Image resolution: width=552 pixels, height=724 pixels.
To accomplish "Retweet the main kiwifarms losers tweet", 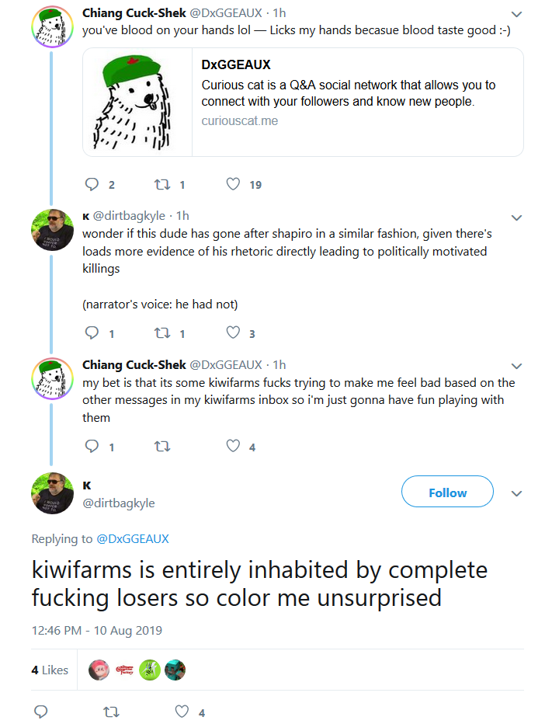I will coord(111,712).
